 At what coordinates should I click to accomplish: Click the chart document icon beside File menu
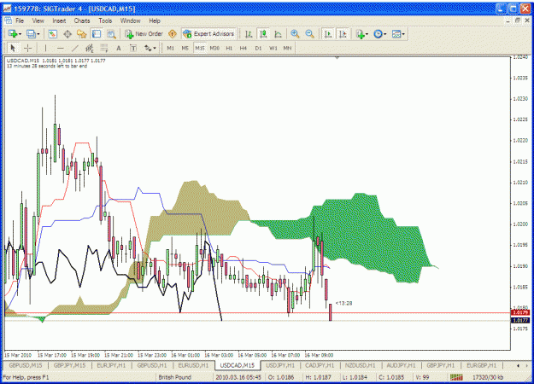[x=9, y=20]
